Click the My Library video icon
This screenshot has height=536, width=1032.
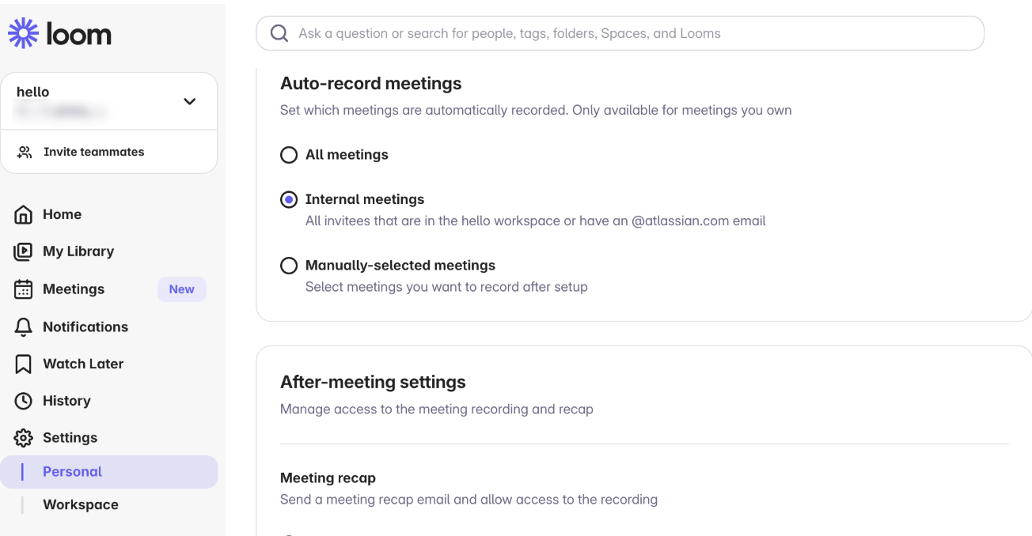[x=24, y=251]
